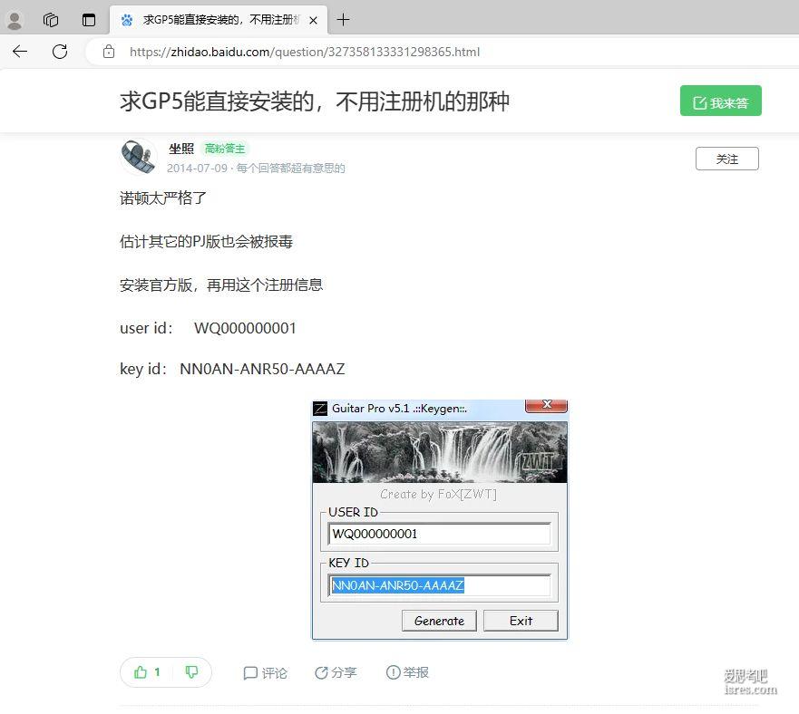This screenshot has width=799, height=714.
Task: Open the Guitar Pro Keygen screenshot image
Action: coord(440,519)
